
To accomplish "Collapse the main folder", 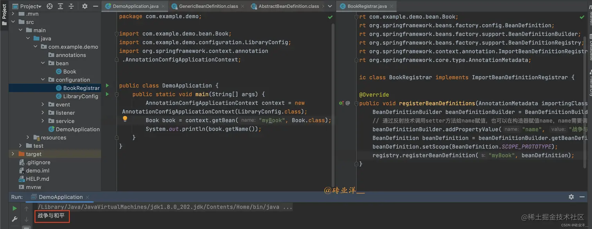I will coord(20,30).
